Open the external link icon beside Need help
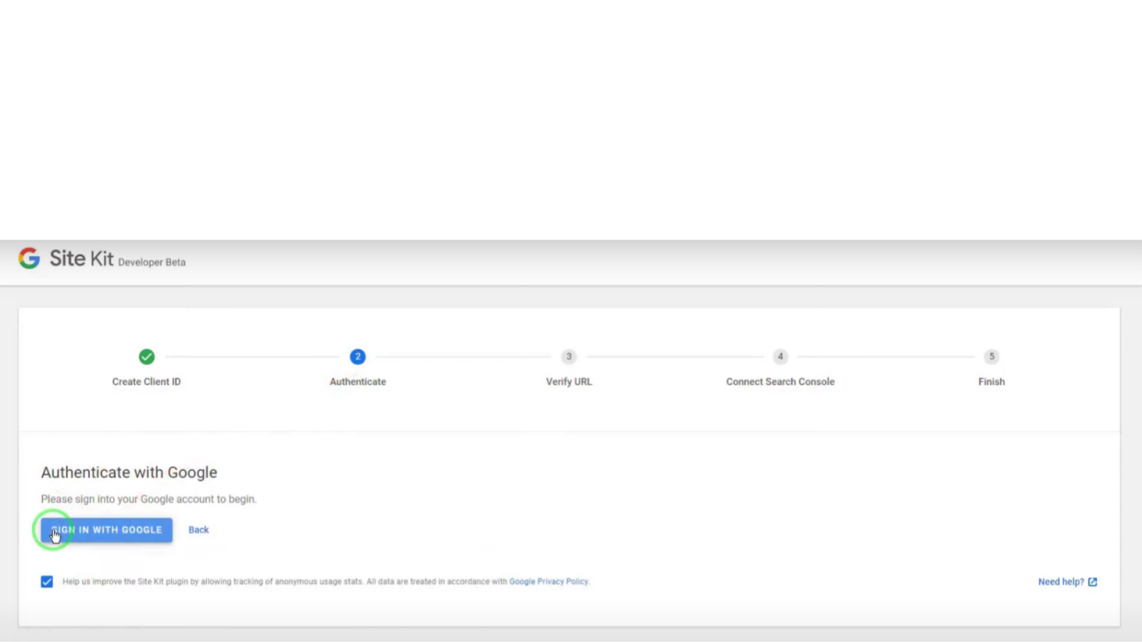The image size is (1142, 642). [x=1092, y=582]
